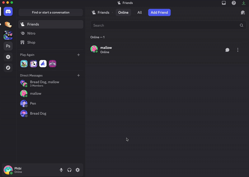Open the New Group DM icon
The image size is (249, 177).
click(243, 12)
